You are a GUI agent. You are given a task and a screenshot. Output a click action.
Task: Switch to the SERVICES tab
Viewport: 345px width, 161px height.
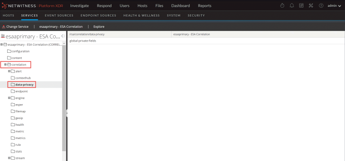tap(30, 16)
